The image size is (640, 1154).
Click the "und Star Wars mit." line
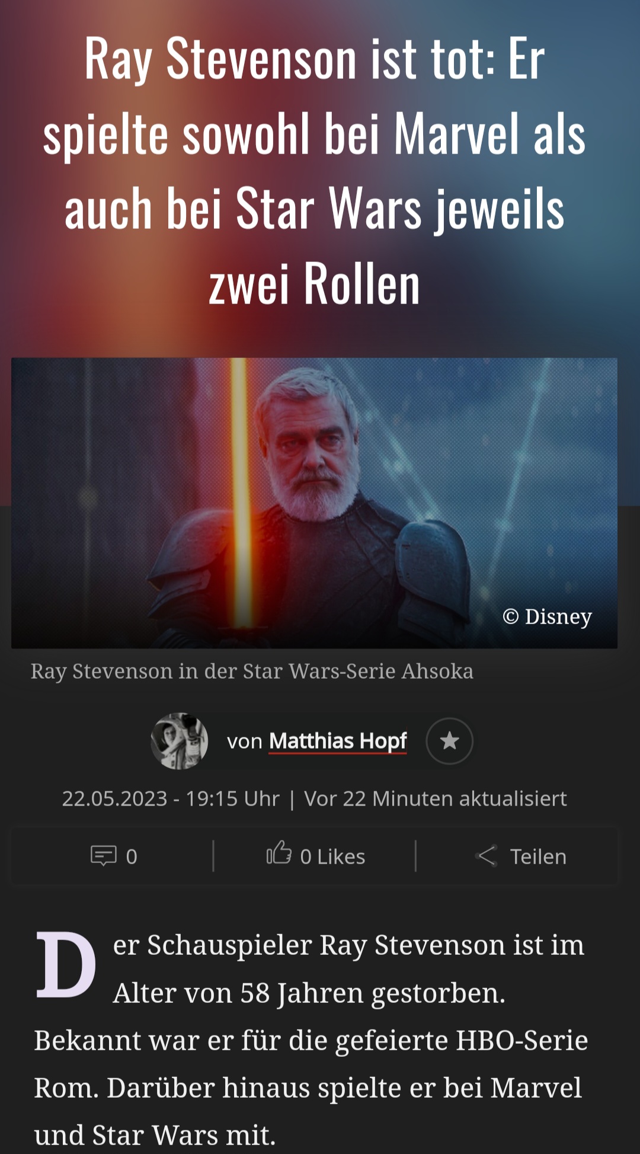155,1136
